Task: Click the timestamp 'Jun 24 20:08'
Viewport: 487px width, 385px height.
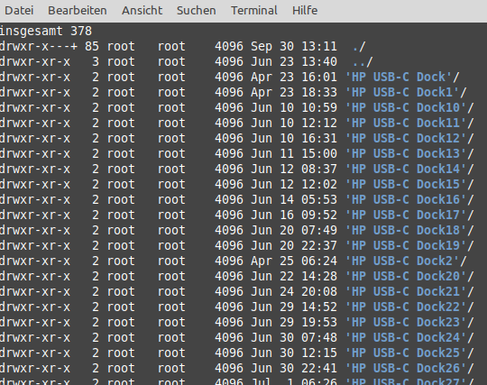Action: [x=294, y=292]
